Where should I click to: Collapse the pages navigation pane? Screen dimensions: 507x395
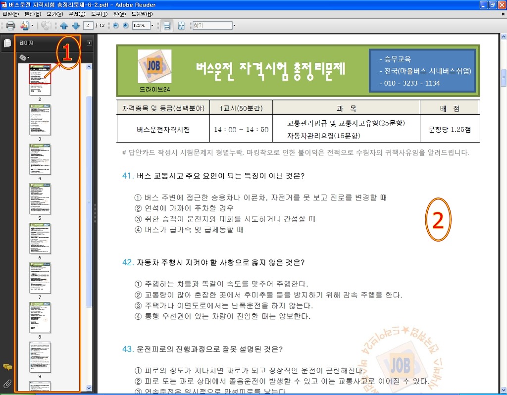tap(89, 43)
